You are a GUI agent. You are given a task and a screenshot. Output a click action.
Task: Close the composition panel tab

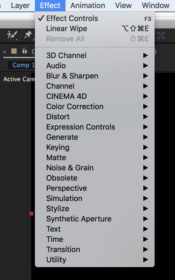pos(5,52)
